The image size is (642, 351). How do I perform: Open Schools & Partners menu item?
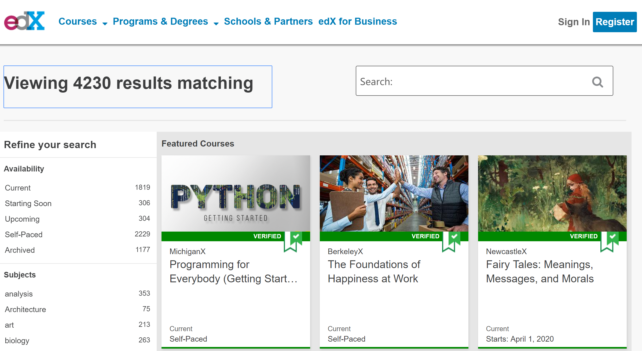268,21
